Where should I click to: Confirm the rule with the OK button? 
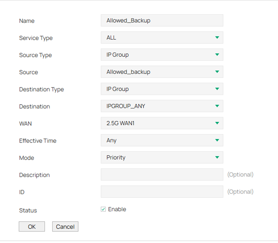[x=32, y=227]
